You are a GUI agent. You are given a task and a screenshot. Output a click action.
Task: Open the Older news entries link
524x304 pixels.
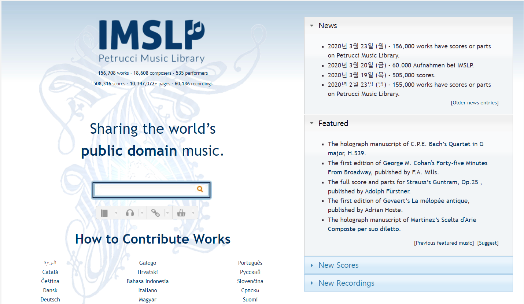(475, 103)
